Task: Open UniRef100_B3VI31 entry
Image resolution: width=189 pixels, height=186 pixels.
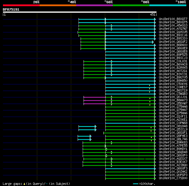Action: pos(173,74)
